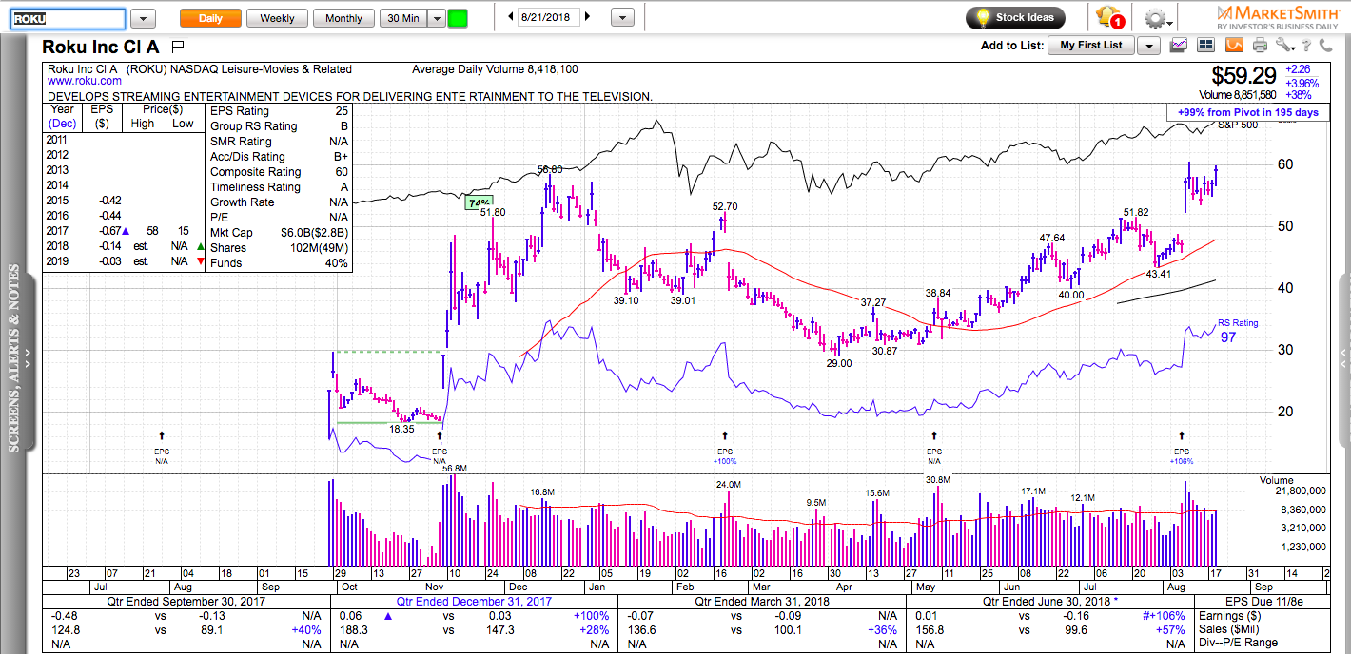Select the $59.29 current price

[1243, 76]
